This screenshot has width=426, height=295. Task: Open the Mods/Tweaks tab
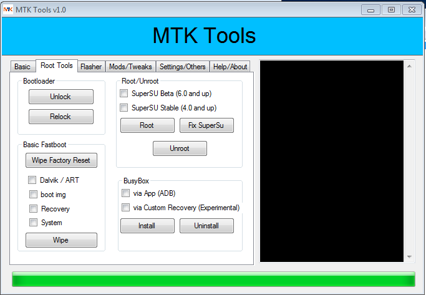pyautogui.click(x=130, y=67)
